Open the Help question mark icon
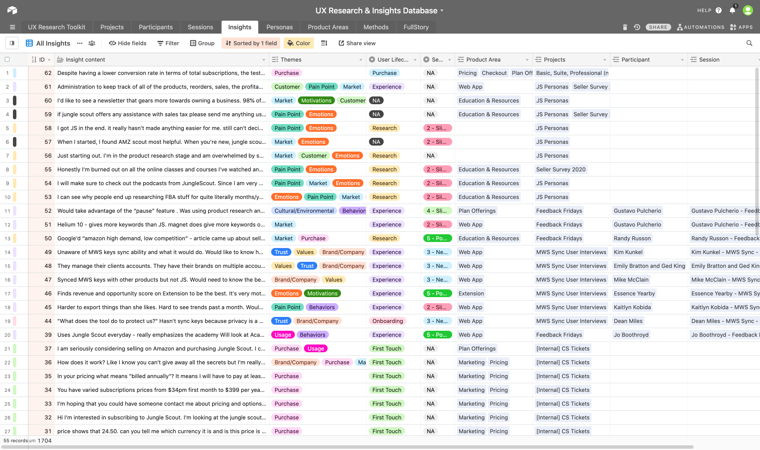 (719, 10)
